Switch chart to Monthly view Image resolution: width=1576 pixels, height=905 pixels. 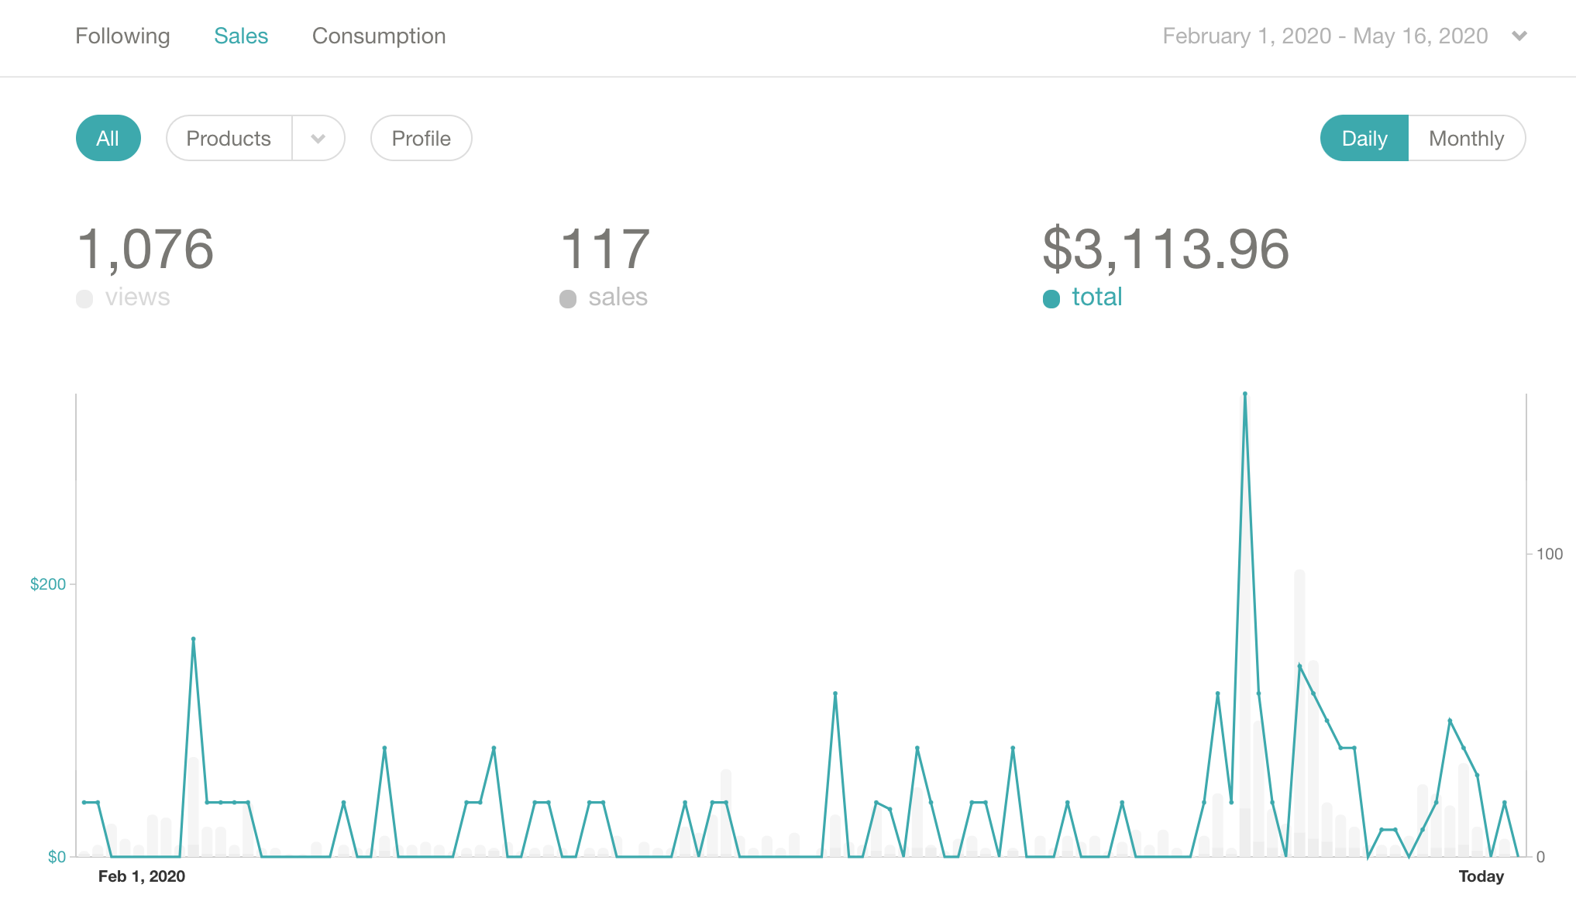point(1466,139)
